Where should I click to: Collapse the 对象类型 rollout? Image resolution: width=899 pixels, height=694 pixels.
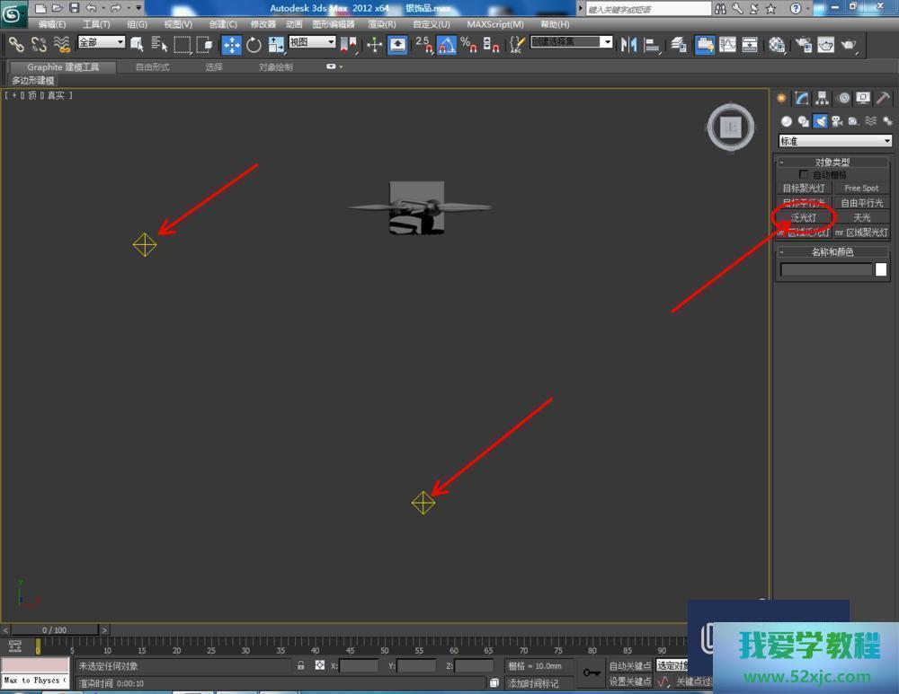(x=832, y=162)
